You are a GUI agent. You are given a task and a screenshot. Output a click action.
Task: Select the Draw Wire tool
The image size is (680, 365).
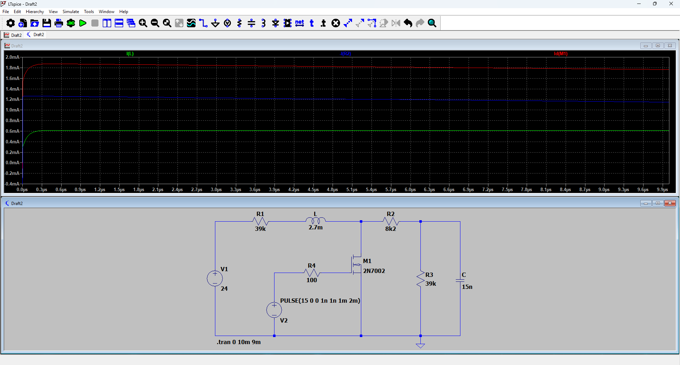203,23
